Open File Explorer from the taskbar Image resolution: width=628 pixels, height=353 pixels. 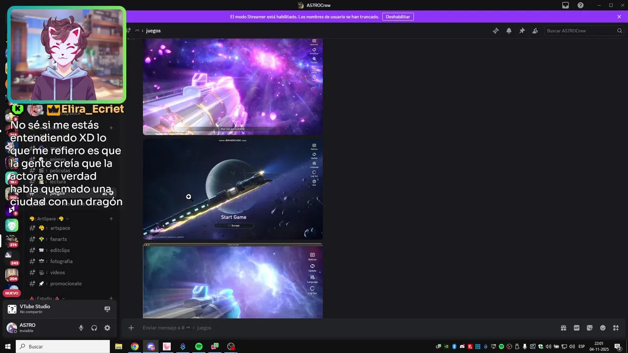coord(118,347)
